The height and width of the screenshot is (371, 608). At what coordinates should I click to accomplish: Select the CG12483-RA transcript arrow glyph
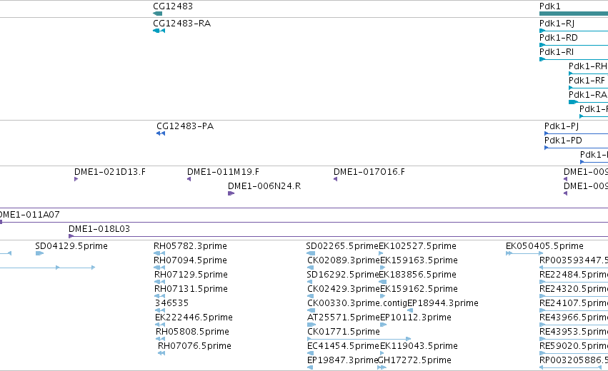[159, 31]
